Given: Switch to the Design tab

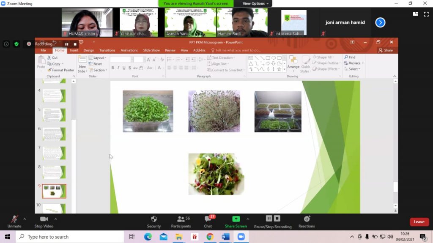Looking at the screenshot, I should pyautogui.click(x=89, y=50).
